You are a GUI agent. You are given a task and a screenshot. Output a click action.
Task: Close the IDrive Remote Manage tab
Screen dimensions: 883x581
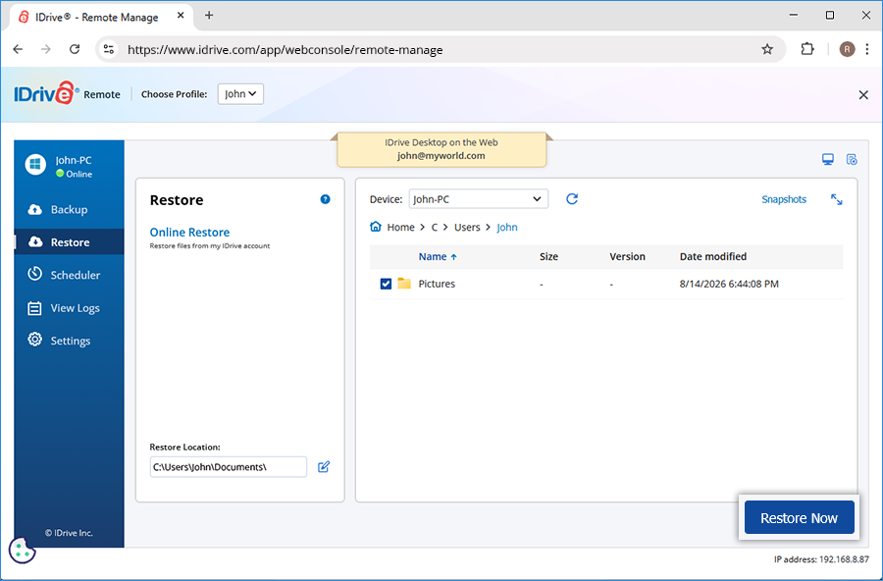[x=181, y=16]
